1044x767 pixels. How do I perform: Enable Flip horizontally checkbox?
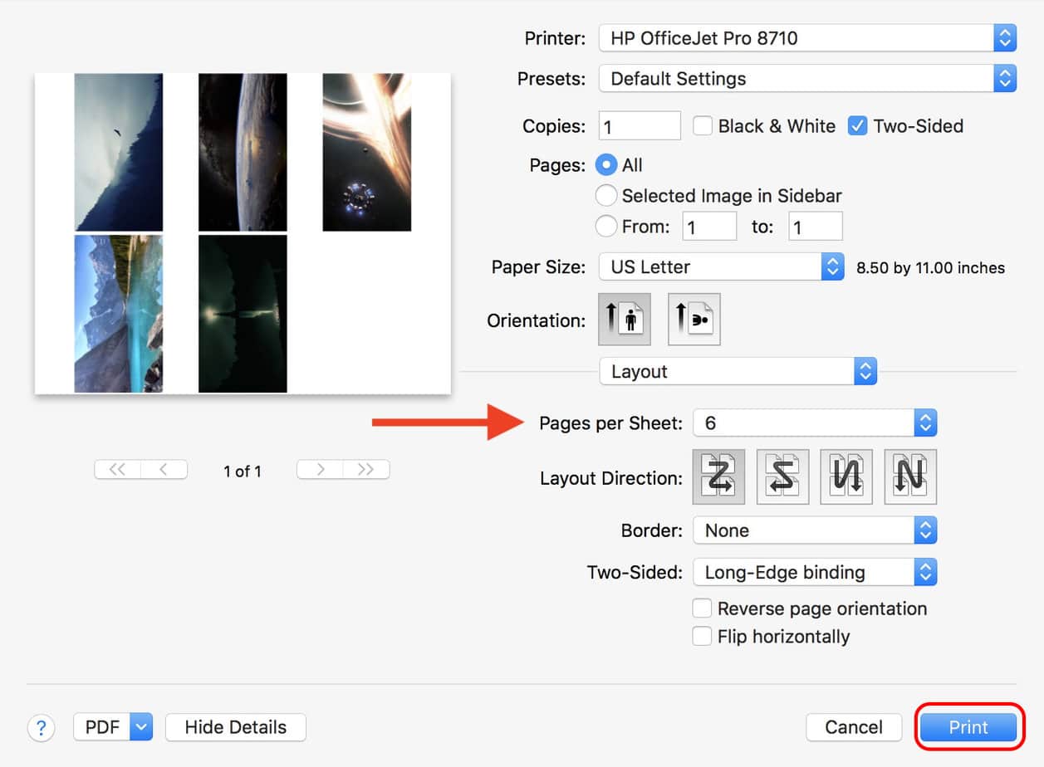click(703, 637)
